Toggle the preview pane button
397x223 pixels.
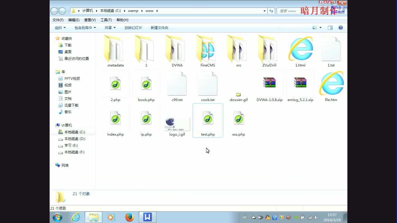(x=330, y=28)
